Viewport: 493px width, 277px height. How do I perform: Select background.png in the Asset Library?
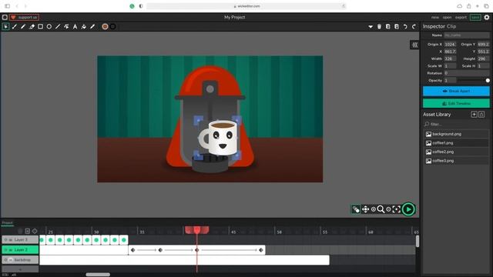(x=456, y=134)
